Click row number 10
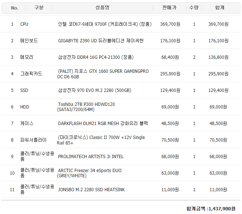Viewport: 242px width, 214px height. pos(12,173)
